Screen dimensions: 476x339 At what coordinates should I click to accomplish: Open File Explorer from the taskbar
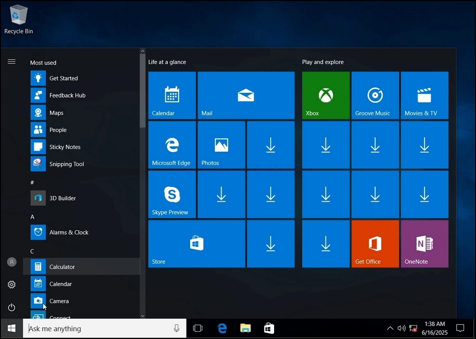coord(245,328)
